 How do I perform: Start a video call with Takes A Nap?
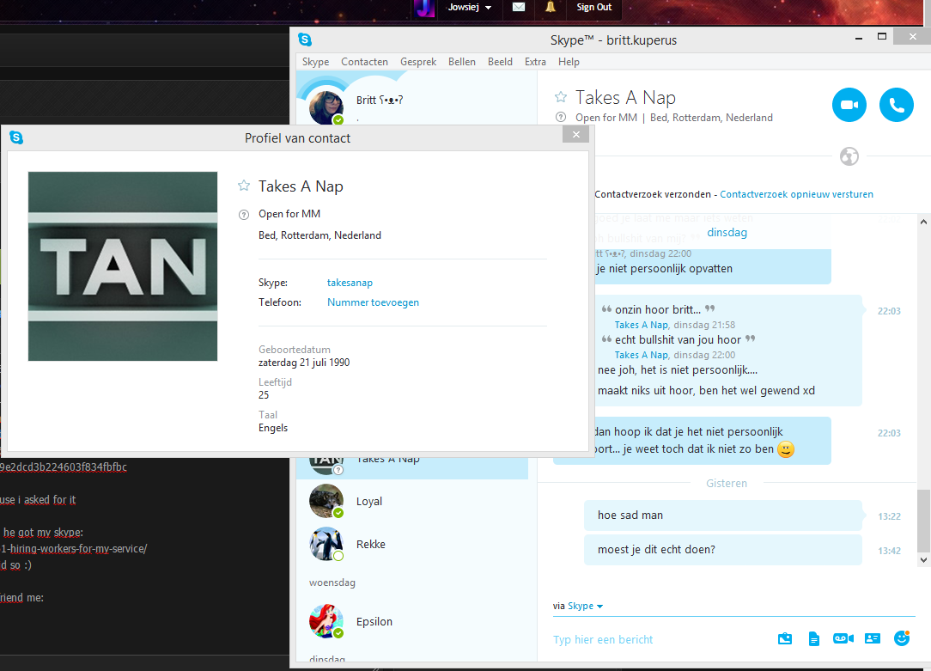click(849, 105)
